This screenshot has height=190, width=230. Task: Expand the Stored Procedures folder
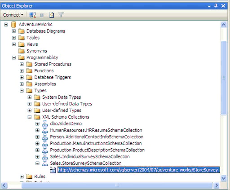coord(22,64)
